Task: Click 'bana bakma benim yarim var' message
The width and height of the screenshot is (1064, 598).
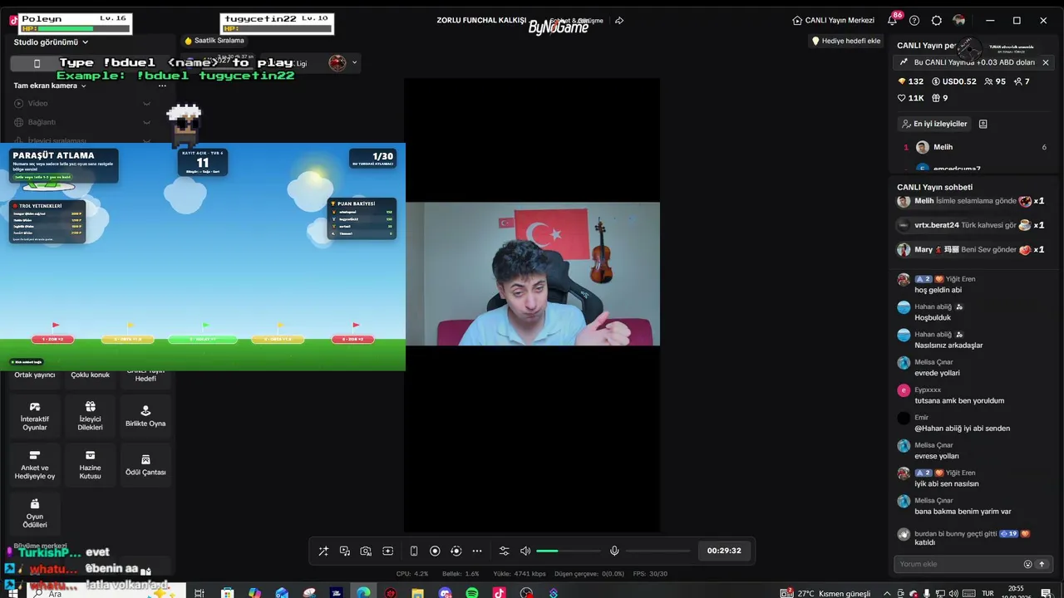Action: [963, 512]
